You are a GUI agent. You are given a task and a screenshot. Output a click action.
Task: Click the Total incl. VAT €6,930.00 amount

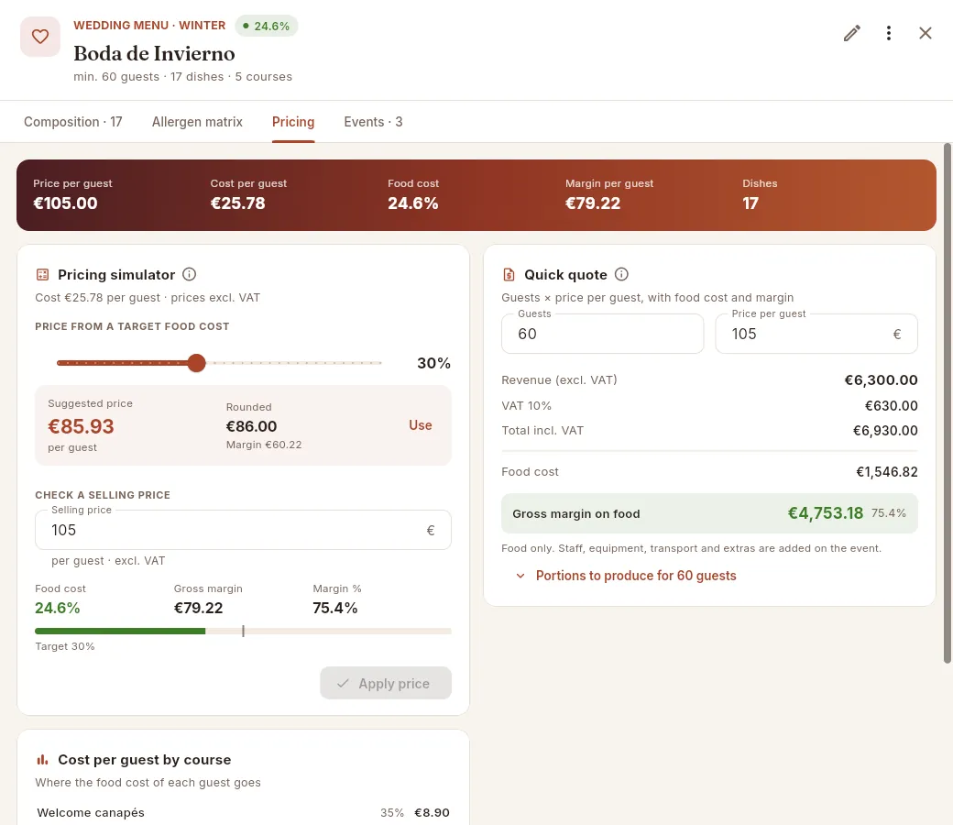885,431
